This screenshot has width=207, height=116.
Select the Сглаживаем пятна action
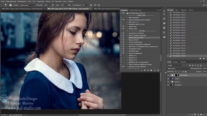click(135, 49)
